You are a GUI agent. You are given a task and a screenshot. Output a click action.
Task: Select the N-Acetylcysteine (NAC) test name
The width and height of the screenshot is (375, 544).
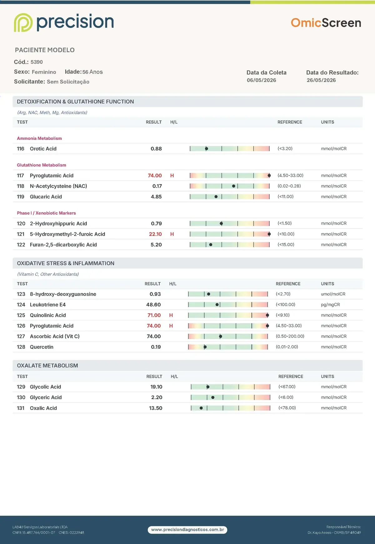pyautogui.click(x=58, y=186)
